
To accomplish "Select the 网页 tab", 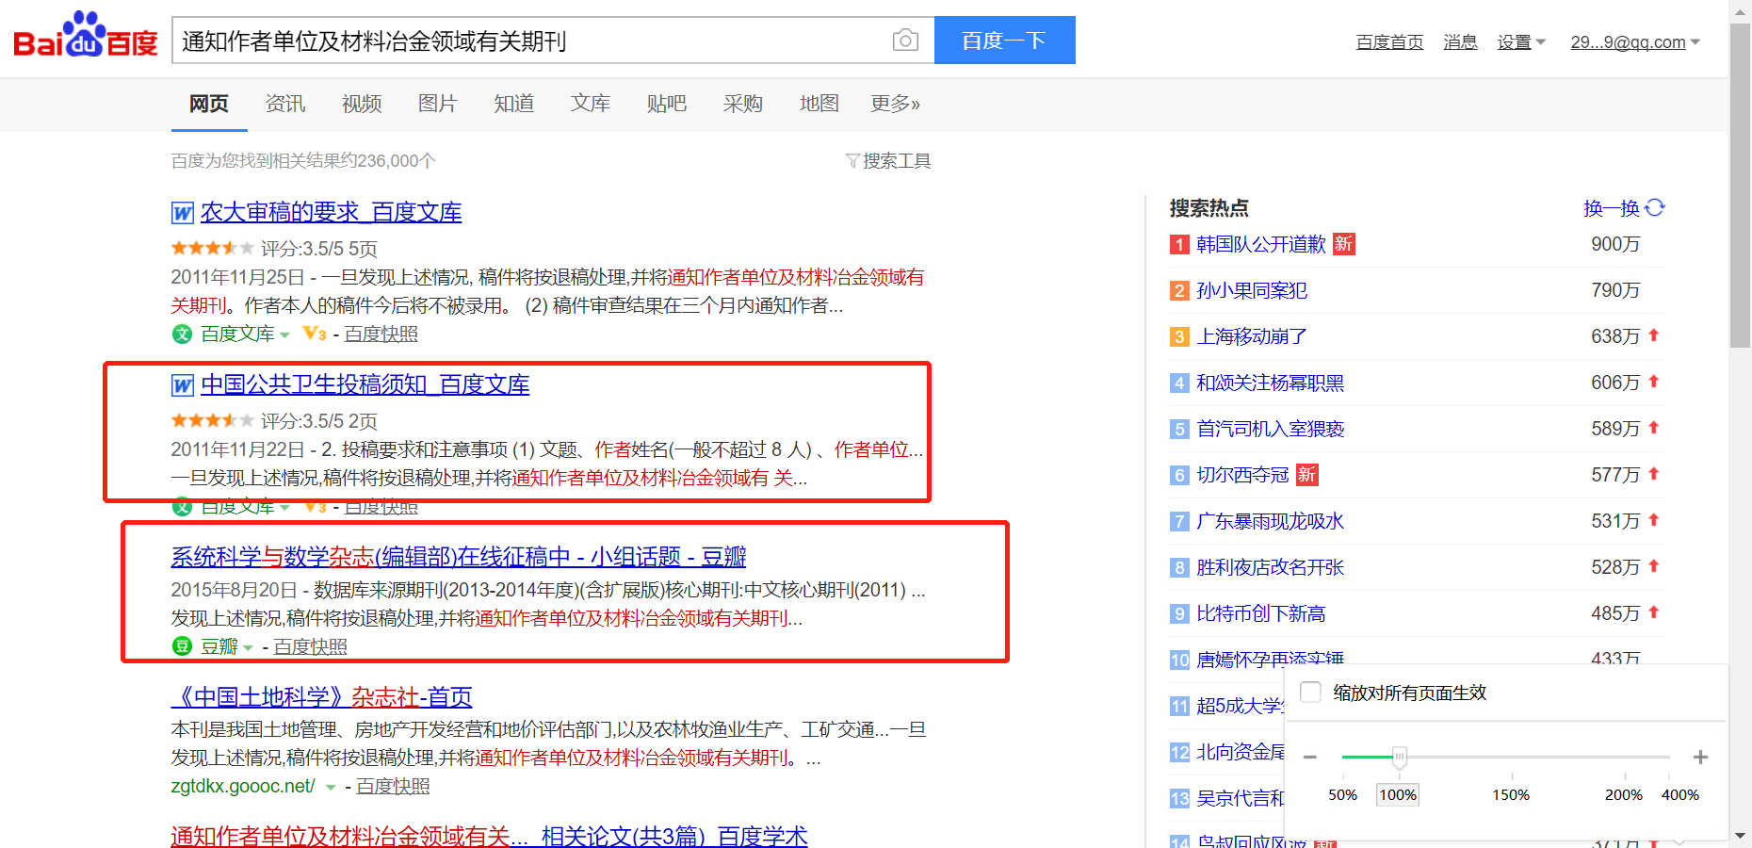I will click(x=209, y=104).
